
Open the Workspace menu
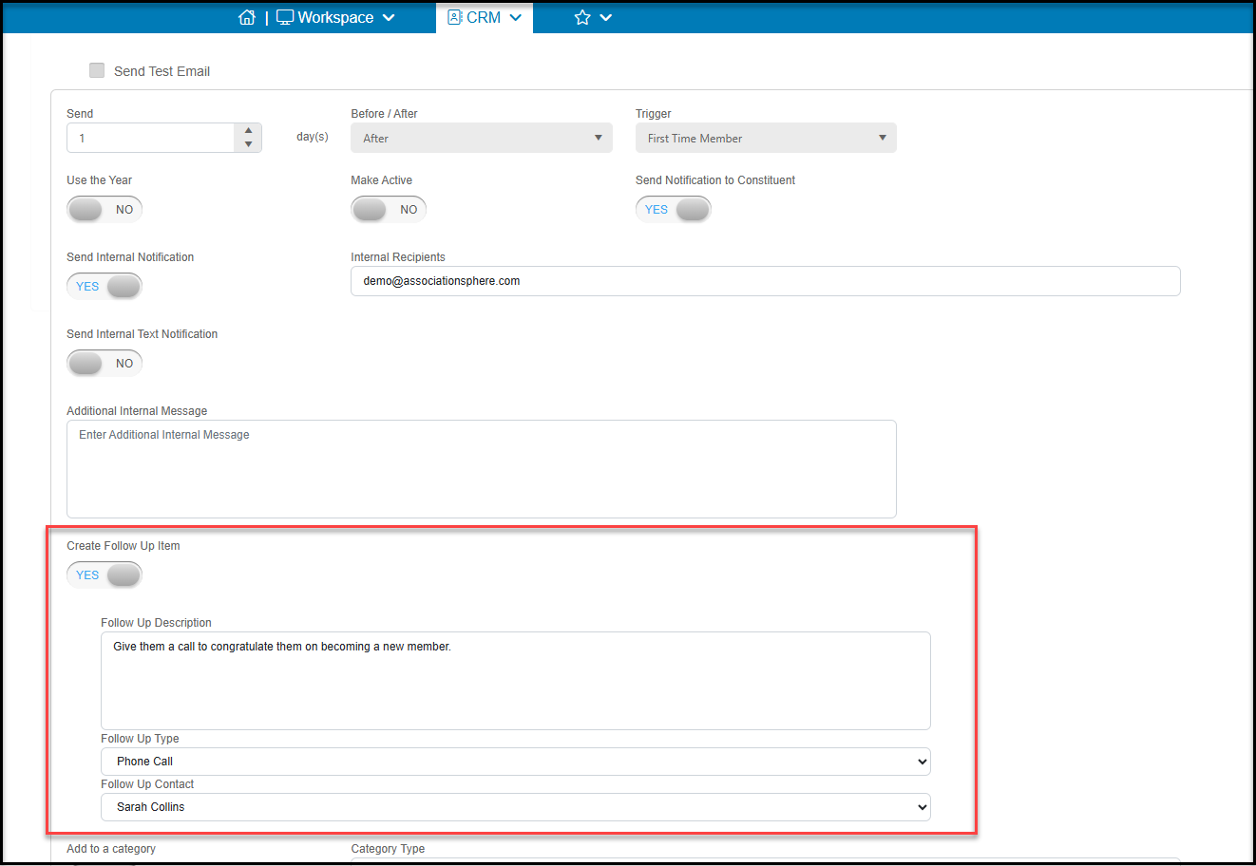tap(335, 17)
